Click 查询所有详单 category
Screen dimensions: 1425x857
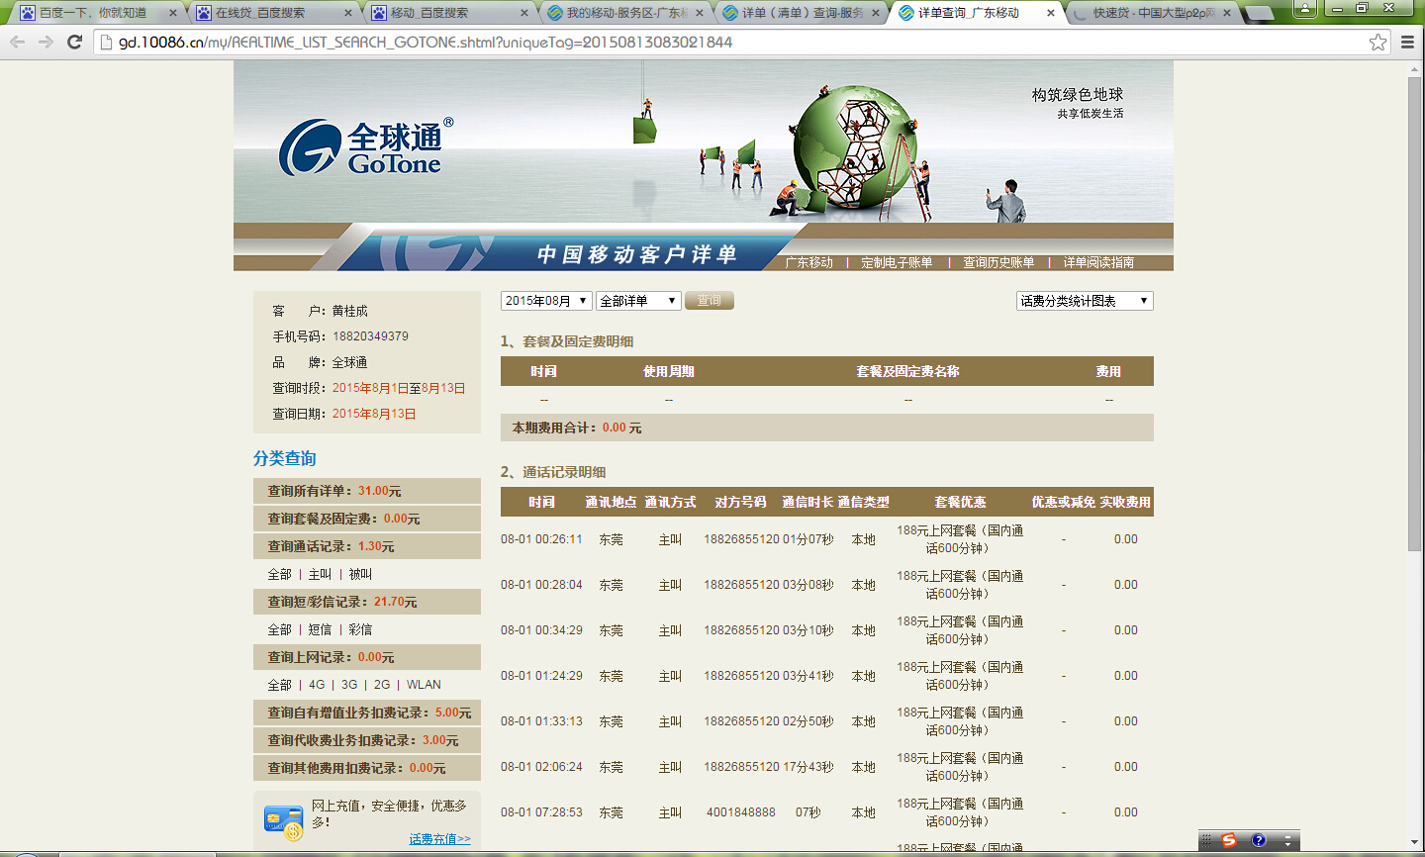click(367, 491)
